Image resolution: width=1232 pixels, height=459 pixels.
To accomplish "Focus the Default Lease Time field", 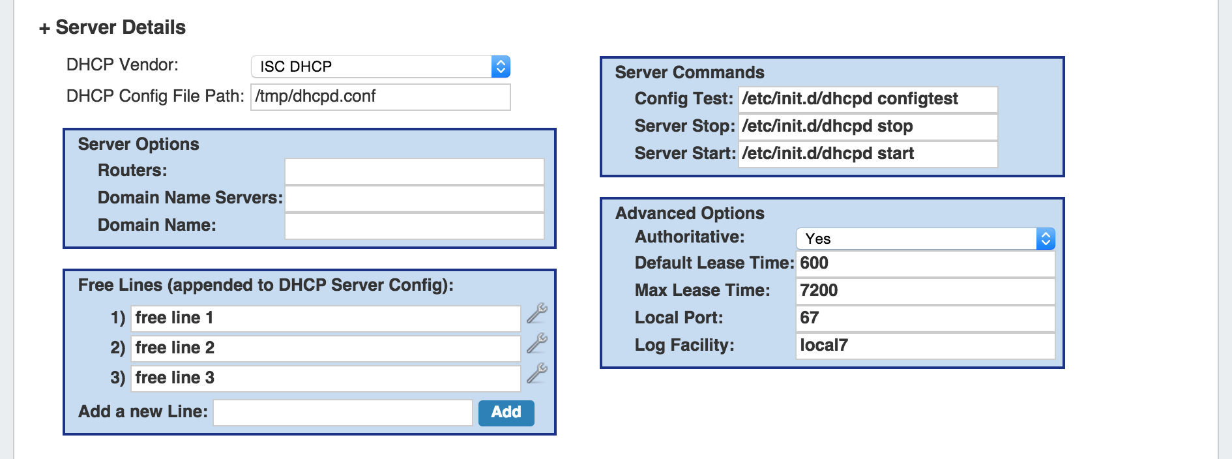I will (x=925, y=263).
